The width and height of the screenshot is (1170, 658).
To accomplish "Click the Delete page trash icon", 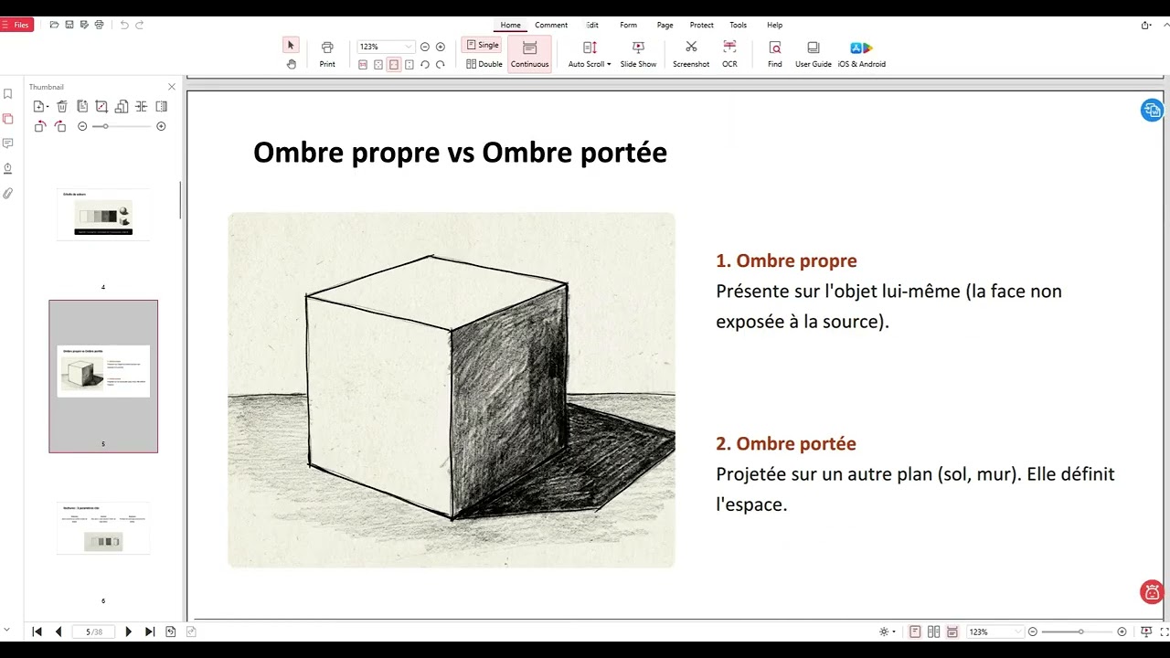I will coord(62,107).
